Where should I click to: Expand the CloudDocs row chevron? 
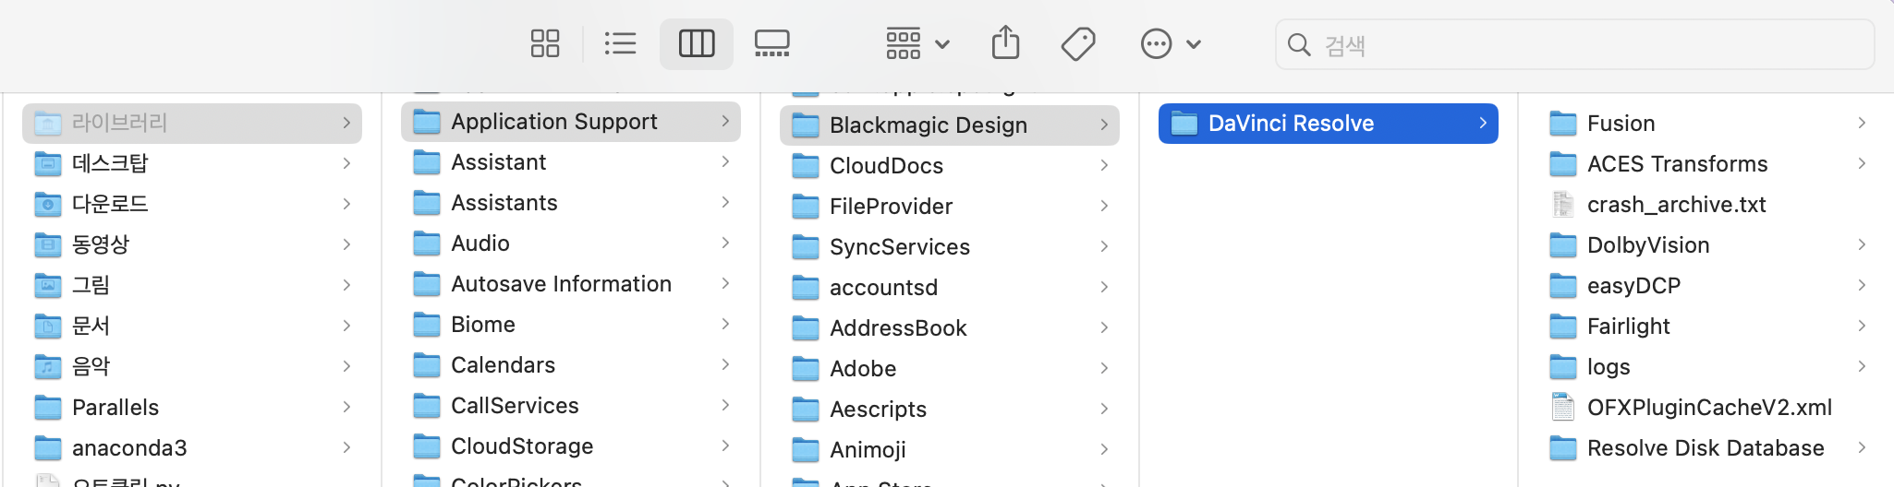pyautogui.click(x=1104, y=165)
